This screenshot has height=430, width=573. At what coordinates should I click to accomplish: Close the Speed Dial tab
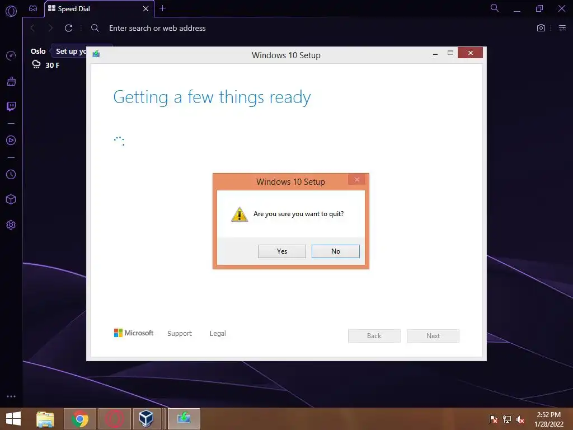(x=146, y=9)
